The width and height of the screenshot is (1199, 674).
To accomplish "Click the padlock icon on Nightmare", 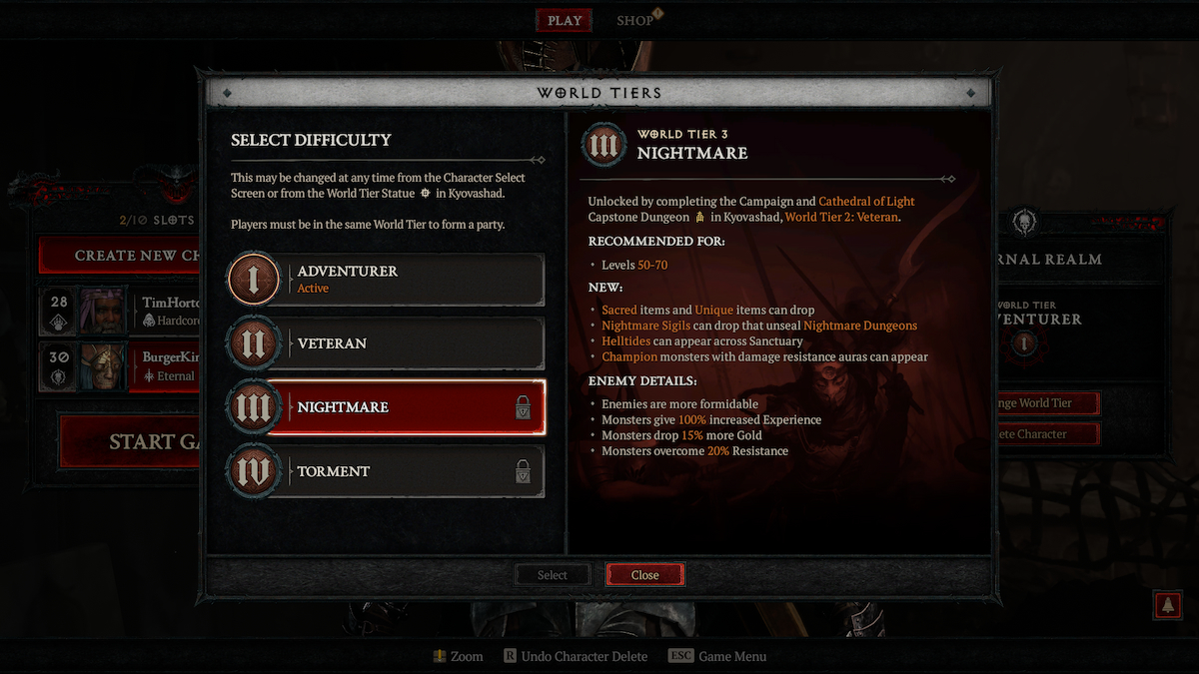I will tap(523, 407).
